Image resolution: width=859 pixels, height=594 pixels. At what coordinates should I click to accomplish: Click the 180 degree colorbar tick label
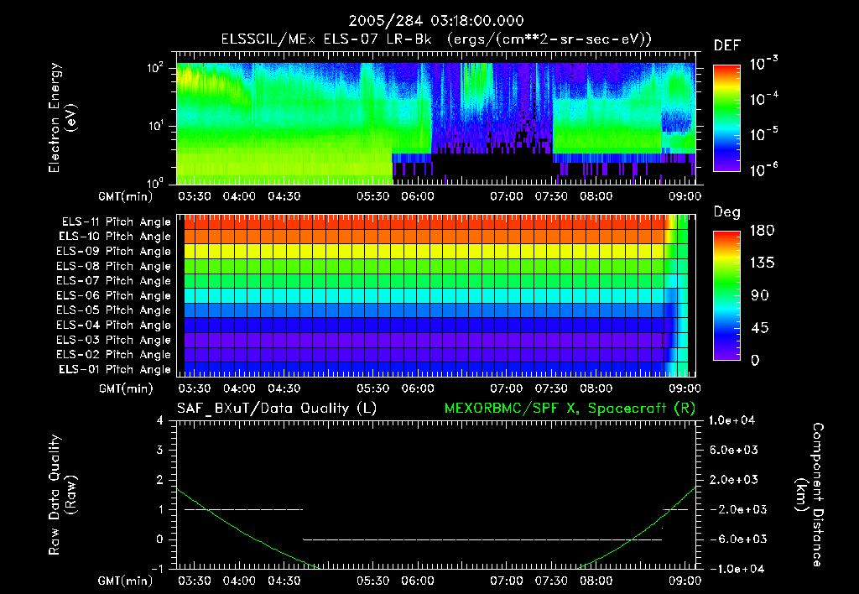tap(762, 231)
